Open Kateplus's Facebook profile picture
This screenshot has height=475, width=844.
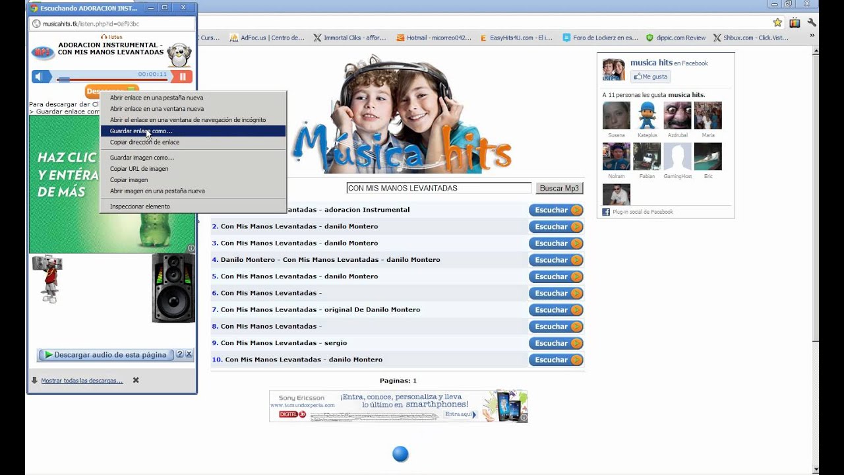tap(647, 115)
